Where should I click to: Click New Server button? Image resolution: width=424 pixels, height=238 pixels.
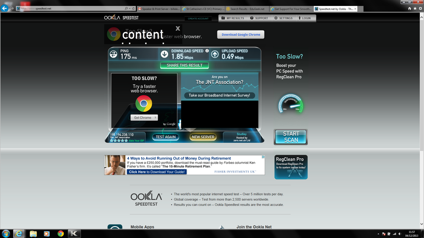pyautogui.click(x=203, y=137)
